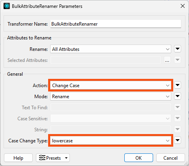Click the 'Attributes to Rename' group label
This screenshot has height=166, width=189.
coord(29,38)
